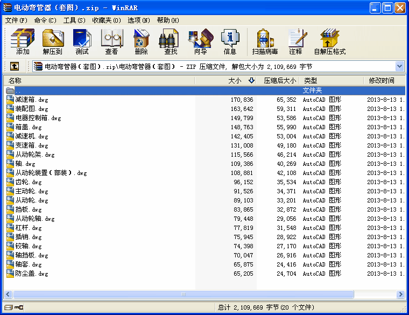The width and height of the screenshot is (409, 315).
Task: Expand the archive path dropdown arrow
Action: [x=399, y=66]
